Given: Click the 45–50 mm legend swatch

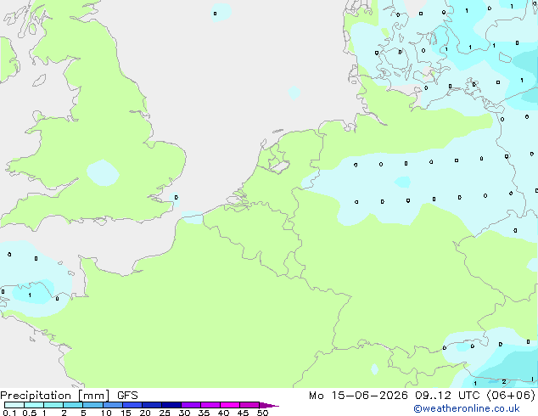Looking at the screenshot, I should coord(249,405).
